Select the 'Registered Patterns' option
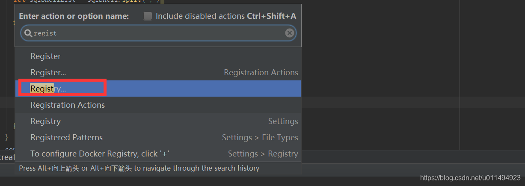 158,137
